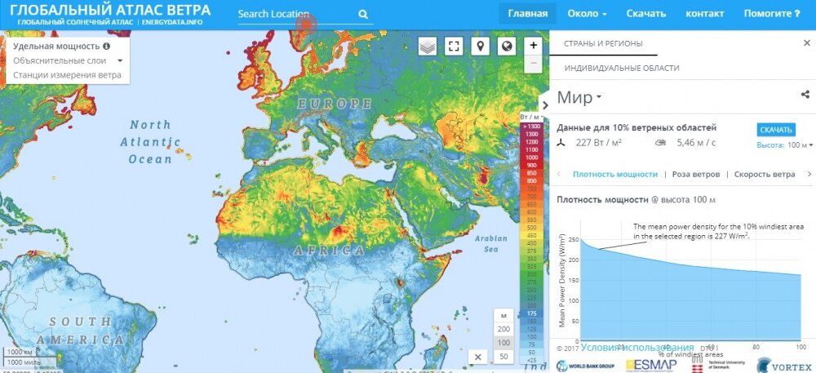Open the контакт menu item
The height and width of the screenshot is (373, 816).
click(x=705, y=14)
